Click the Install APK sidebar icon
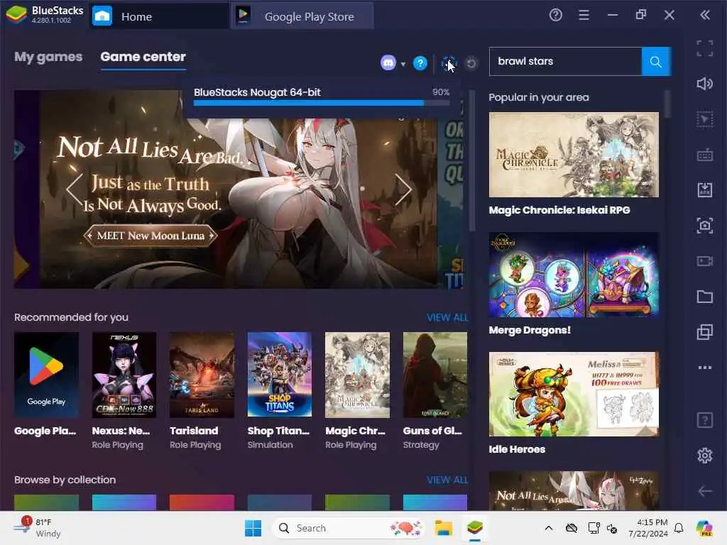This screenshot has width=727, height=545. (x=705, y=190)
